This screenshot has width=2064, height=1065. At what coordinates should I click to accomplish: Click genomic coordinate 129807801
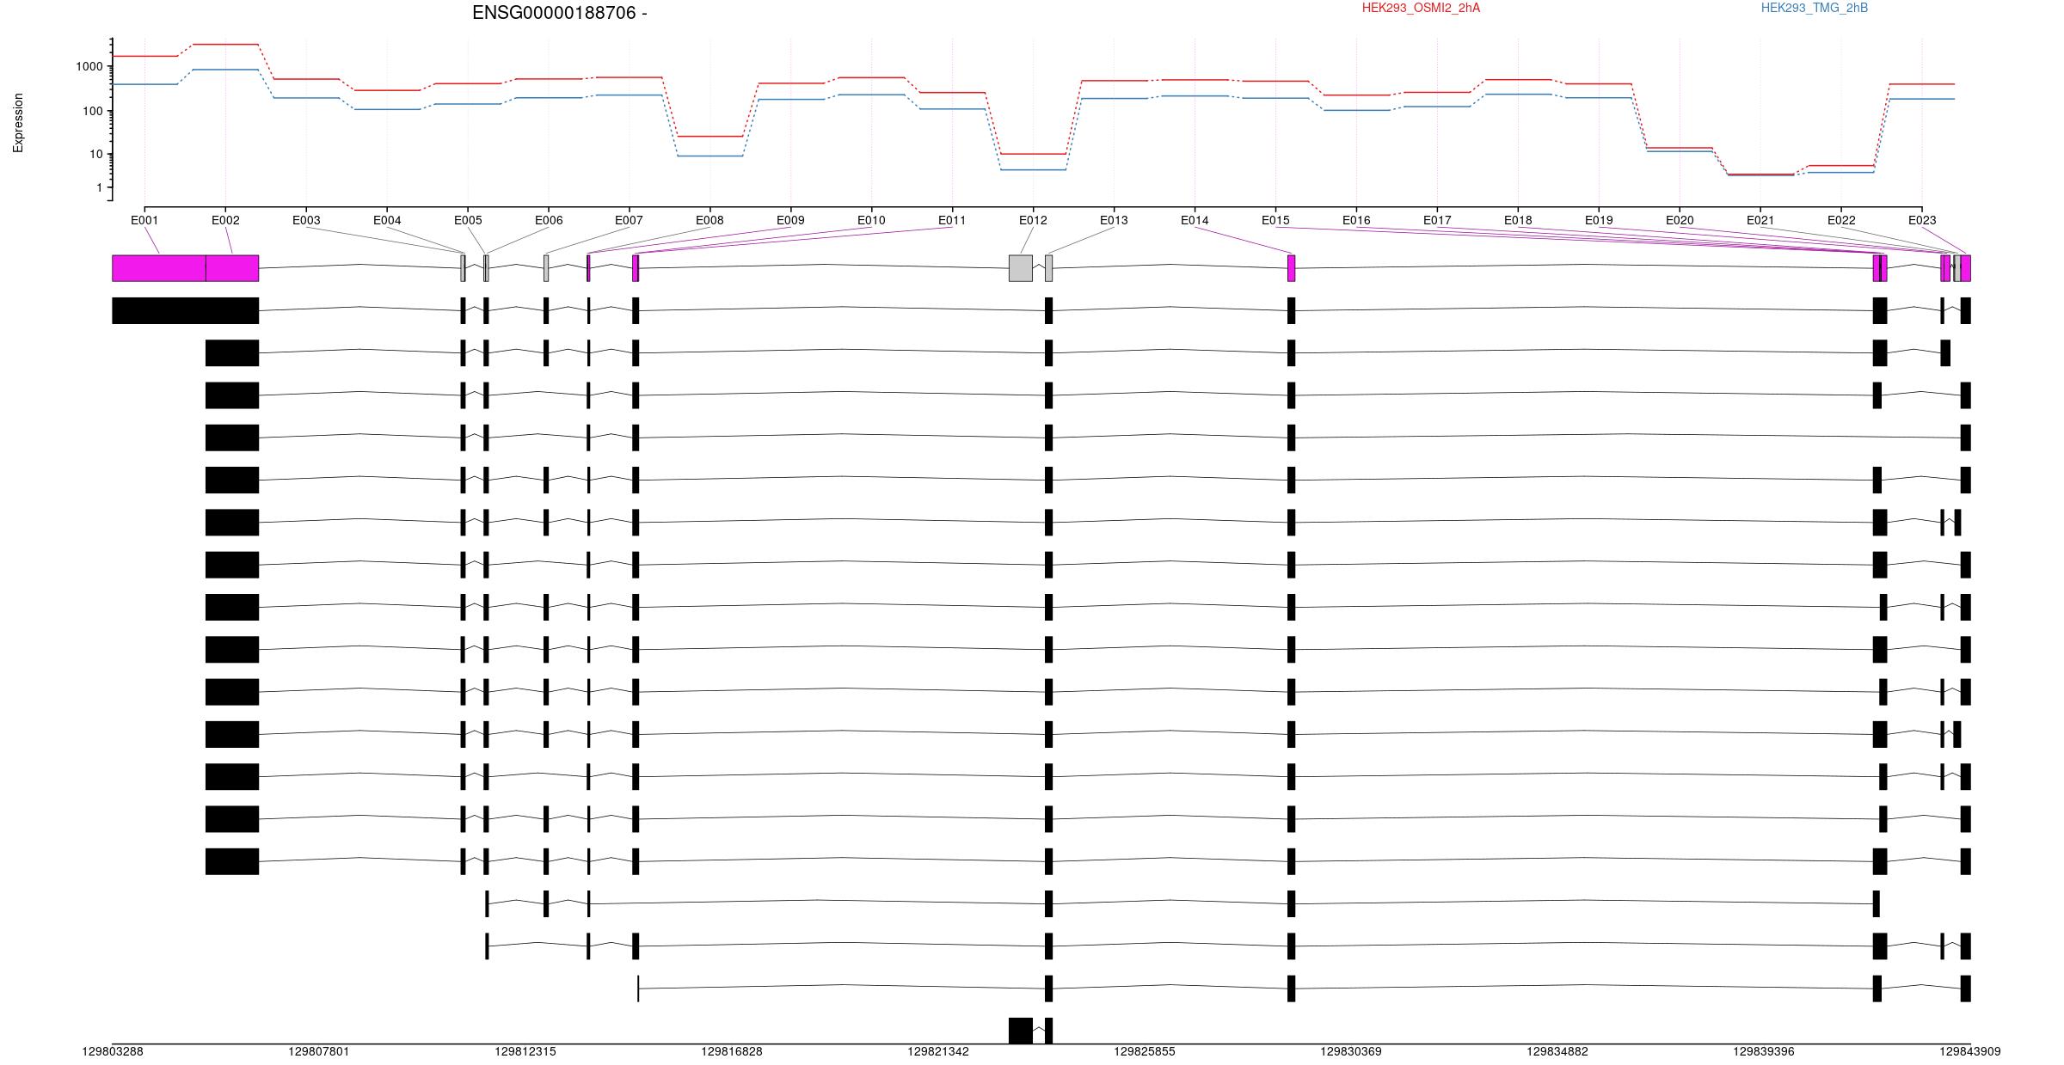(x=319, y=1051)
